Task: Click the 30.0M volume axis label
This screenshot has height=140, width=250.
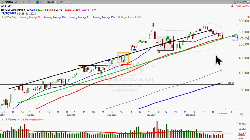Action: coord(242,124)
